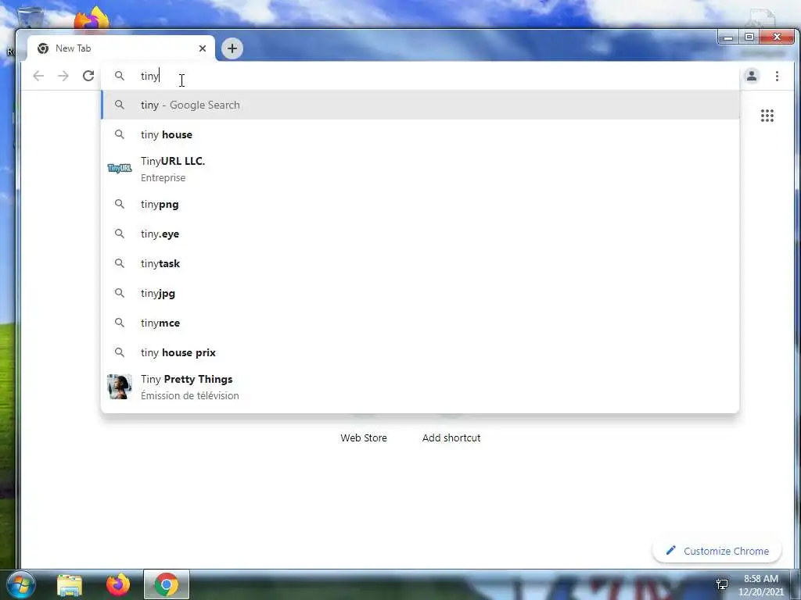Viewport: 801px width, 600px height.
Task: Select the TinyURL LLC. suggestion
Action: [420, 169]
